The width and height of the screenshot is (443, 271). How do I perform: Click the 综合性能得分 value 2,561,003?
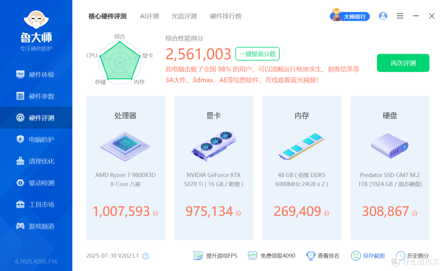(x=199, y=54)
